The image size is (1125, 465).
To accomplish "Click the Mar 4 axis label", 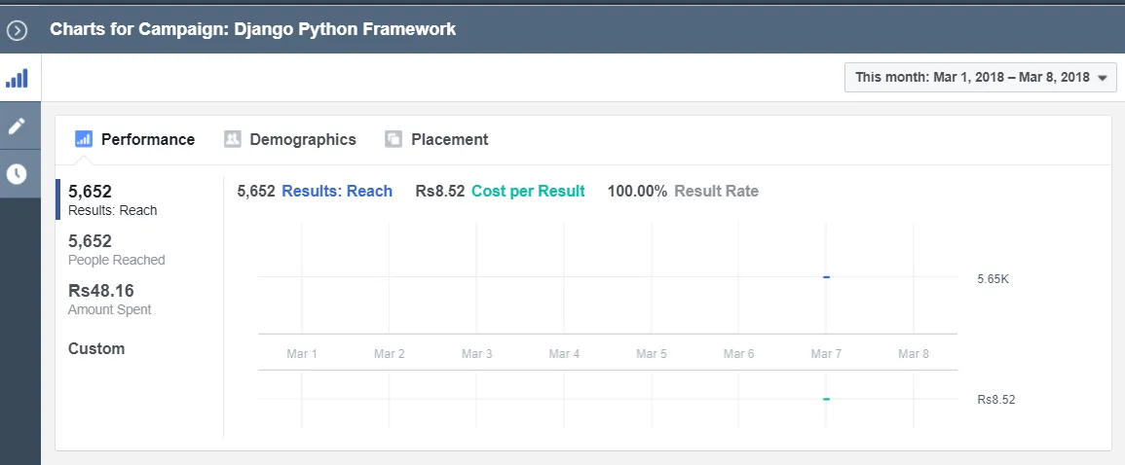I will coord(564,353).
